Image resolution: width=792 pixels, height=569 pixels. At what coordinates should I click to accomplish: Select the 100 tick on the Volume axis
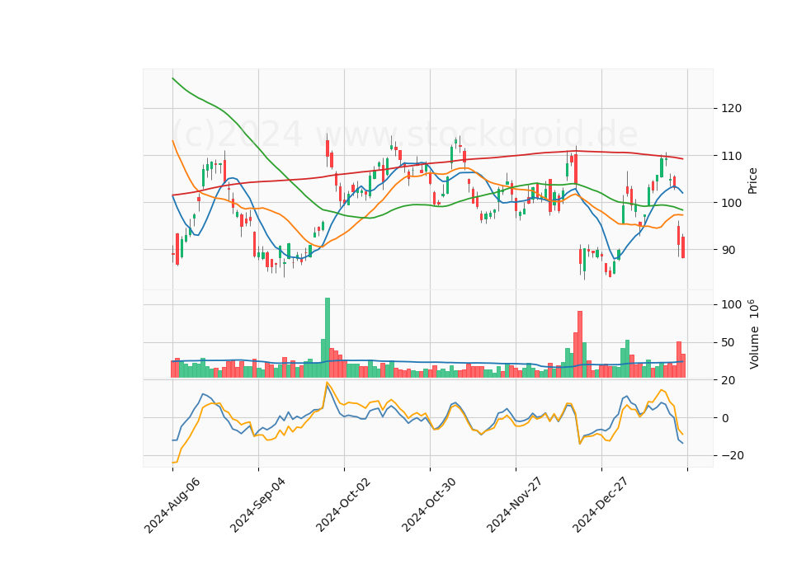tap(731, 304)
